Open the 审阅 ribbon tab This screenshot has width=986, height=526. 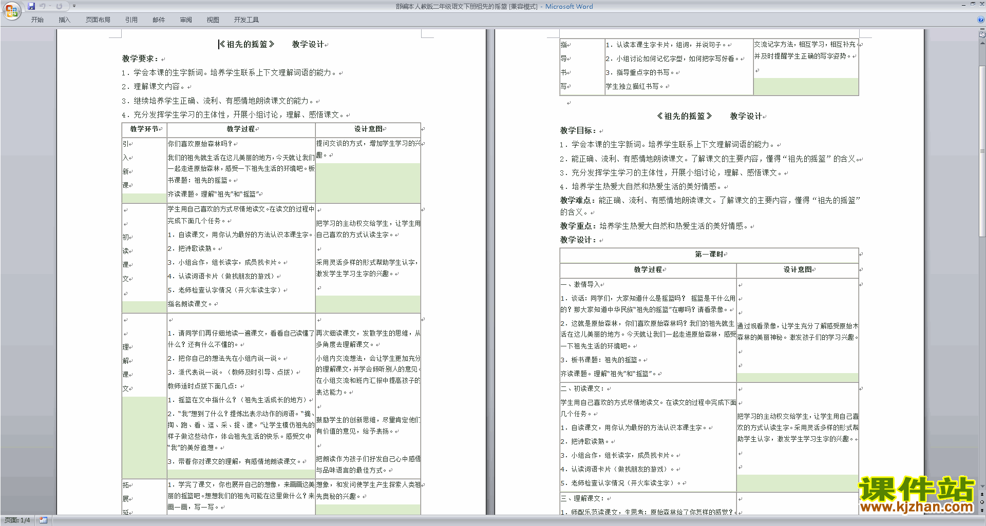click(186, 20)
